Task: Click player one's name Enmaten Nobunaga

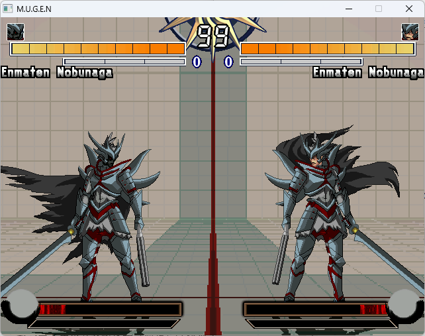Action: point(57,72)
